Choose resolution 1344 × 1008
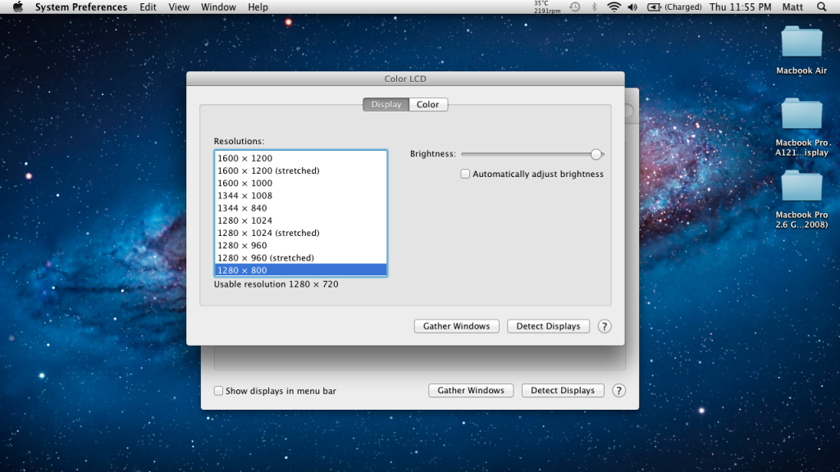The width and height of the screenshot is (840, 472). click(300, 195)
